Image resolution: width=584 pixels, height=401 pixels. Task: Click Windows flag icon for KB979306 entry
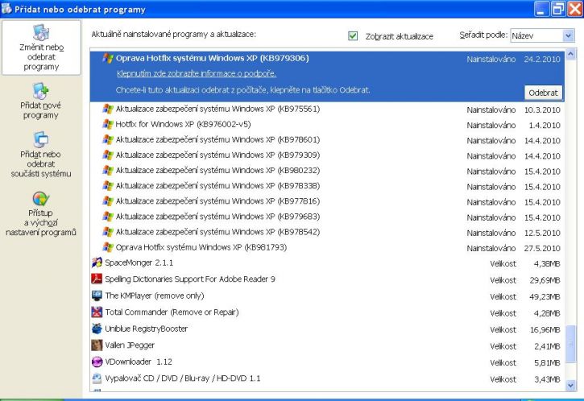[108, 58]
